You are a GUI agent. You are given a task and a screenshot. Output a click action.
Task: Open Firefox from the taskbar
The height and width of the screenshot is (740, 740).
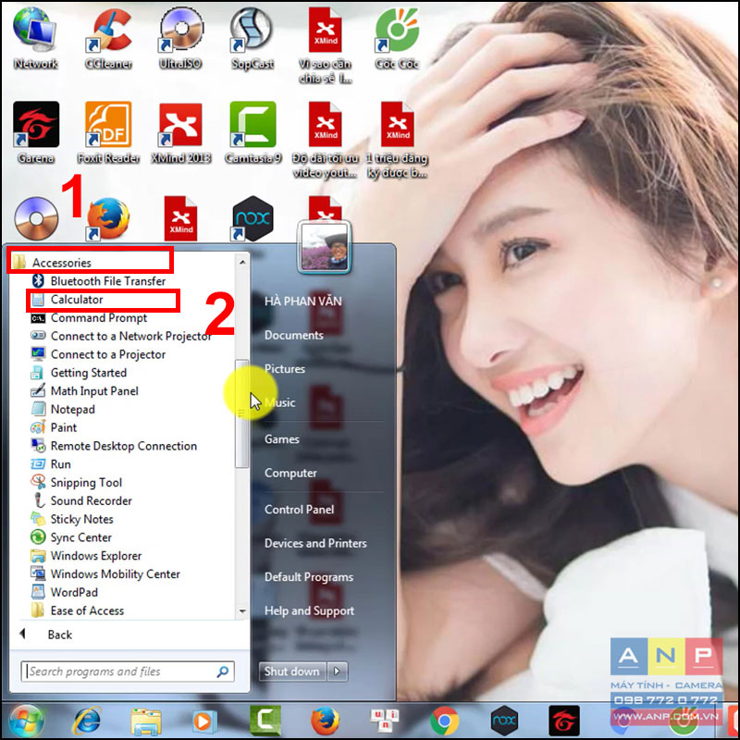click(x=325, y=721)
